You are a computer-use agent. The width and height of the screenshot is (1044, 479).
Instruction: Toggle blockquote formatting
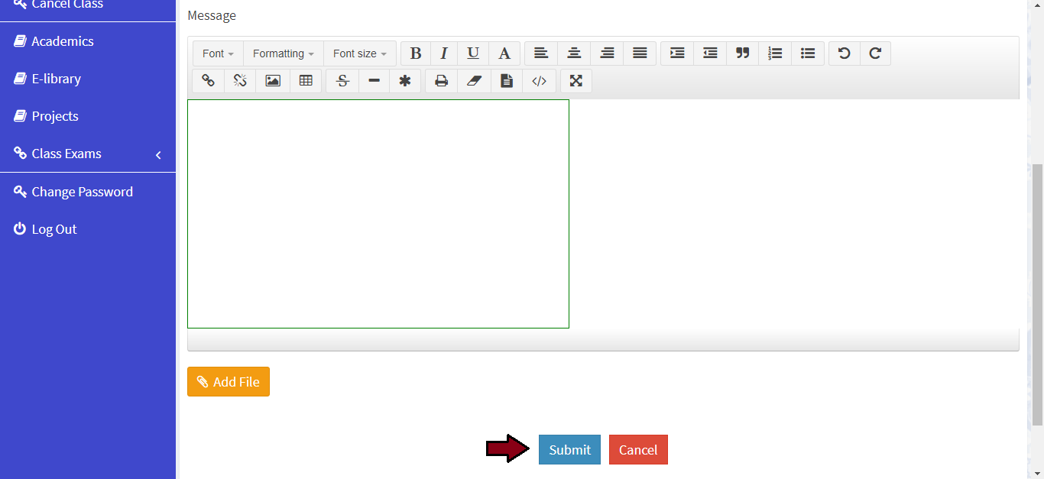742,53
